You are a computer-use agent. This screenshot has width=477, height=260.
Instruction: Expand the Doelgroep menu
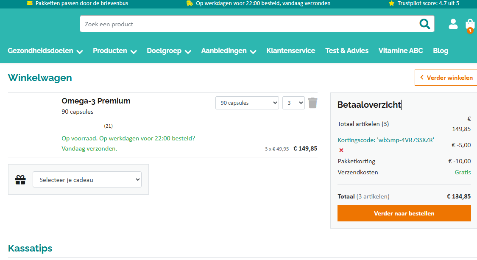point(169,51)
